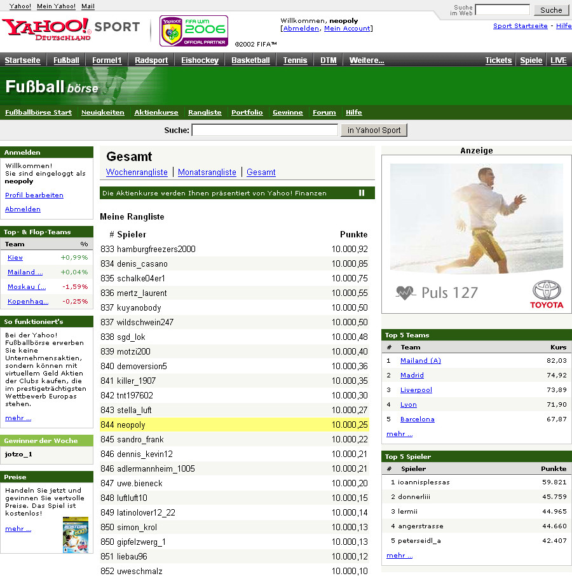Click mehr under So funktioniert's
This screenshot has width=572, height=576.
click(18, 418)
